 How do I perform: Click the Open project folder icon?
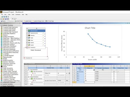point(3,19)
